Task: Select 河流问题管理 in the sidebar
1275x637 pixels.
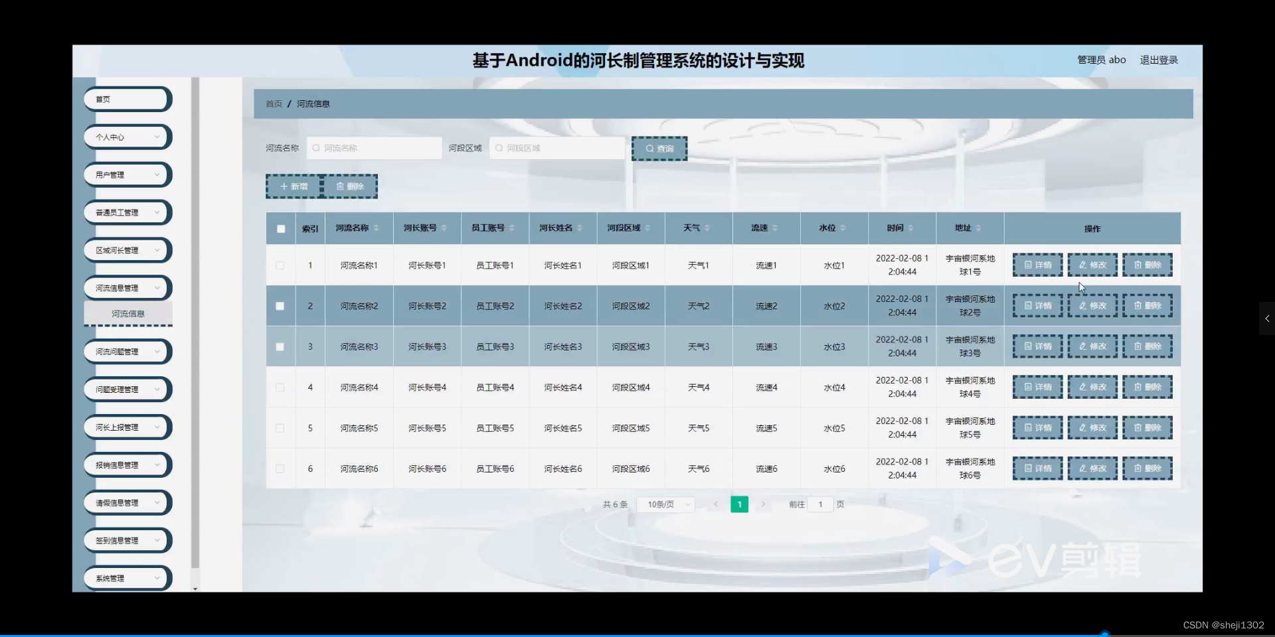Action: (x=126, y=351)
